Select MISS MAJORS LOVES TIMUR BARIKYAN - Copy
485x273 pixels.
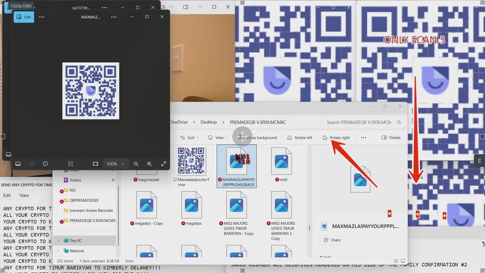pos(236,213)
